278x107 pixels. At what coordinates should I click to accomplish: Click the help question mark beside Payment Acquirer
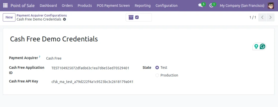[x=39, y=57]
